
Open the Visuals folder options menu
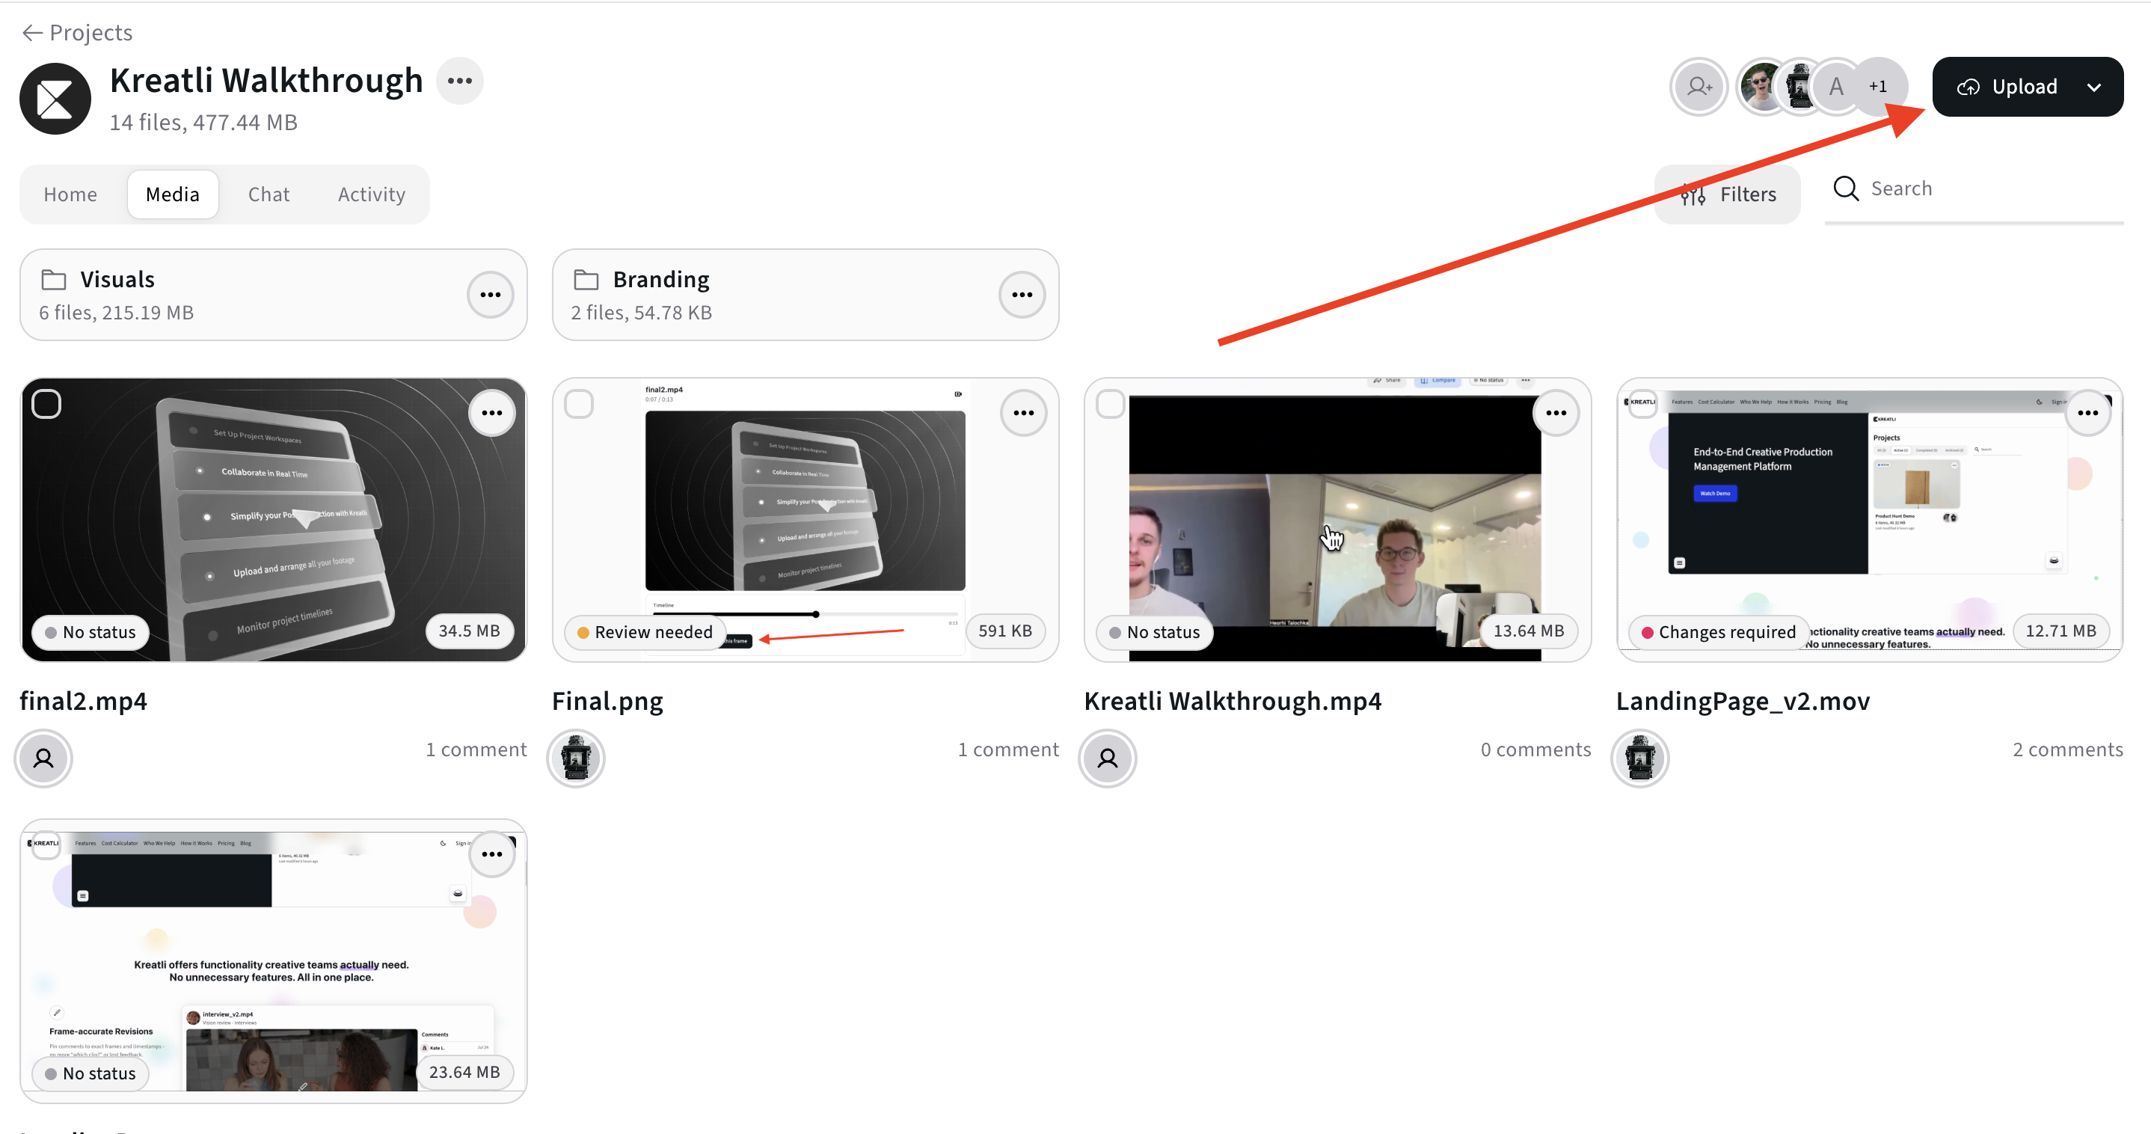[x=490, y=295]
